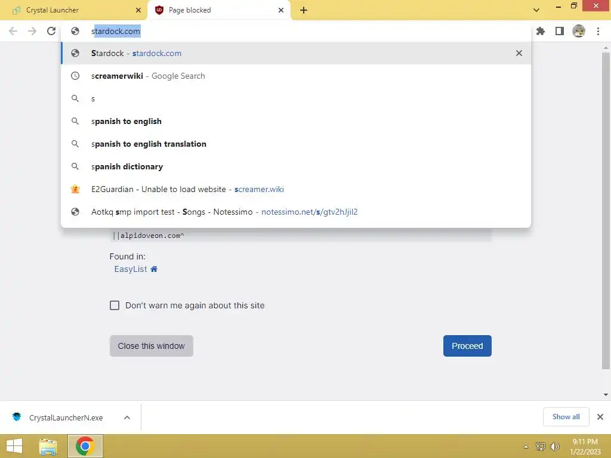
Task: Show hidden system tray icons
Action: click(x=526, y=447)
